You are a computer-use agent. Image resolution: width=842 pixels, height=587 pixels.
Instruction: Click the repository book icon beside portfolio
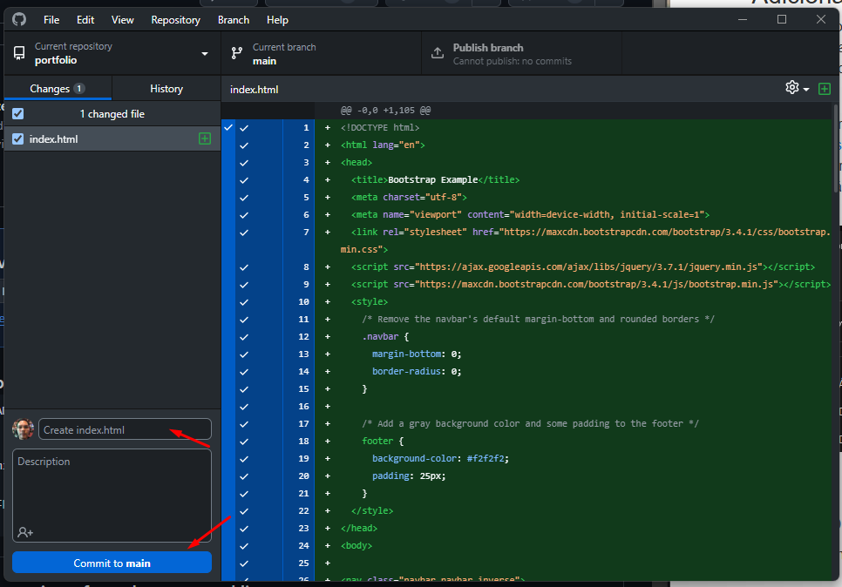coord(18,53)
